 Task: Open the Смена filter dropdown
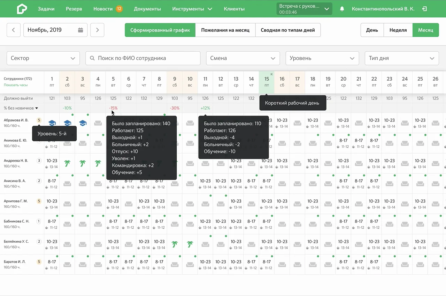point(243,58)
